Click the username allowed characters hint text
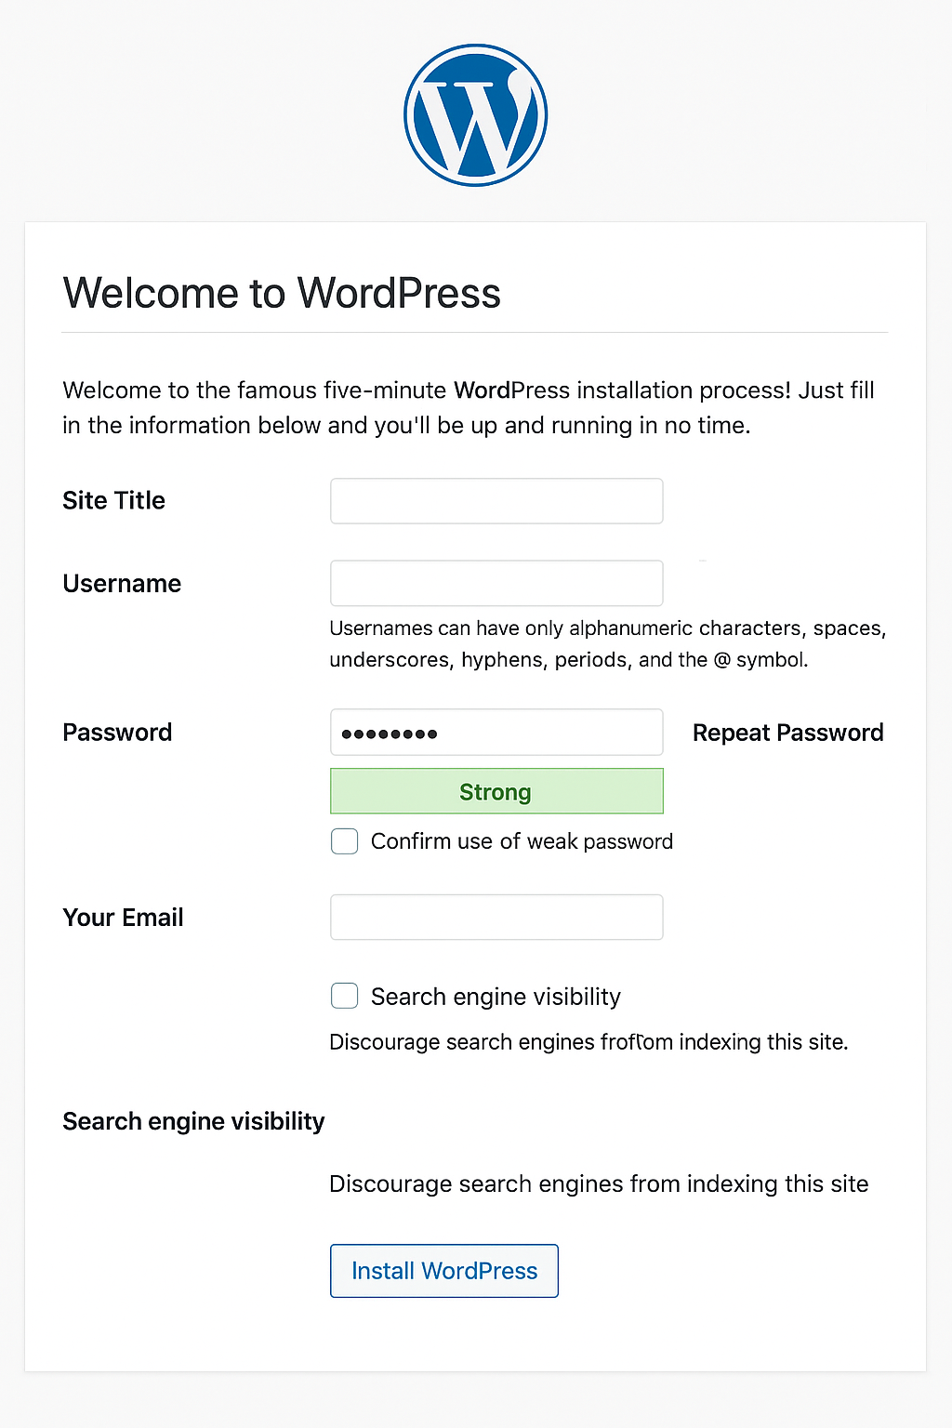 pyautogui.click(x=607, y=644)
